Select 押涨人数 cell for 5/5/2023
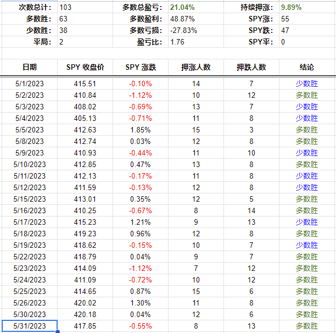 [196, 130]
